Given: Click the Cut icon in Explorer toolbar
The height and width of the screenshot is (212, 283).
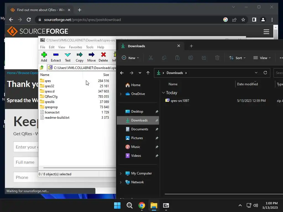Looking at the screenshot, I should click(x=151, y=58).
